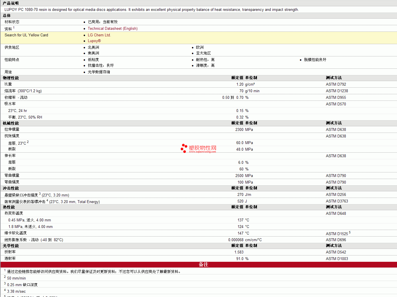Click the Vicat test method ASTM D1525
397x297 pixels.
[337, 234]
